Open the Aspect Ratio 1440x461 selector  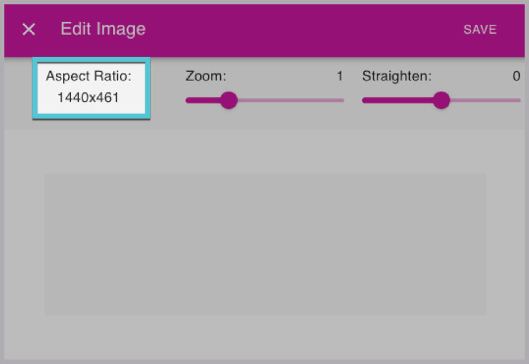[91, 87]
